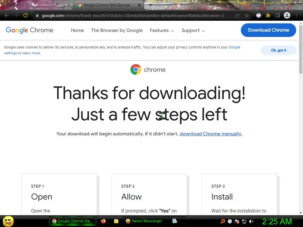Click the STEP 1 Open card

tap(59, 194)
